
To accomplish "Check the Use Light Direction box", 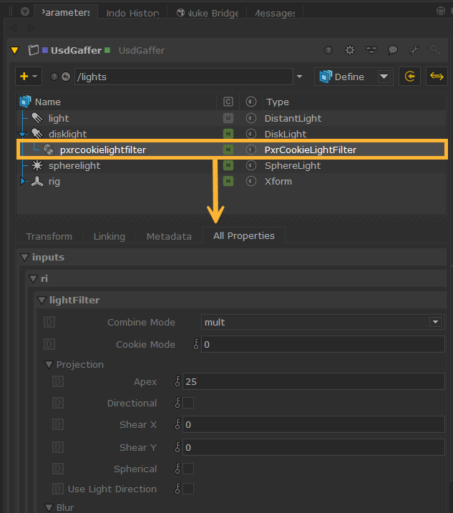I will pyautogui.click(x=188, y=489).
